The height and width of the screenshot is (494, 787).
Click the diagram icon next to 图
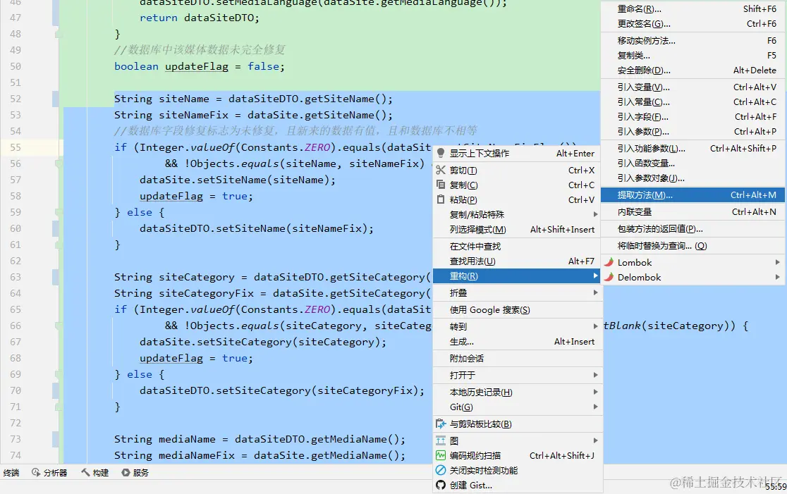click(x=441, y=440)
